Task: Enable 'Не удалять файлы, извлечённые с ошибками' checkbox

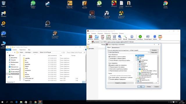Action: [109, 77]
